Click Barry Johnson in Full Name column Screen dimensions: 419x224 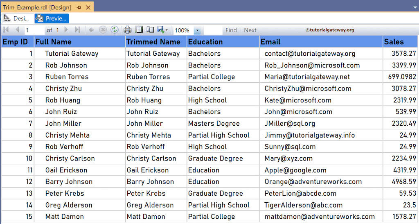pyautogui.click(x=80, y=182)
